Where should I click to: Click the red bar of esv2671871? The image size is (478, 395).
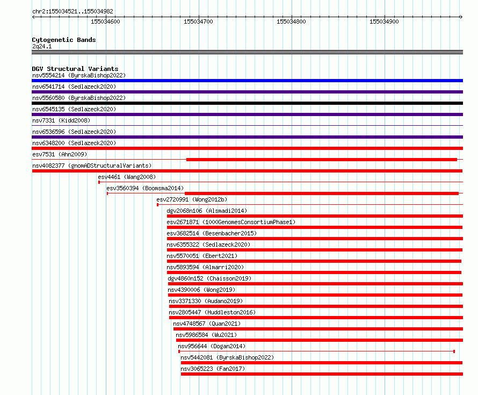[315, 227]
